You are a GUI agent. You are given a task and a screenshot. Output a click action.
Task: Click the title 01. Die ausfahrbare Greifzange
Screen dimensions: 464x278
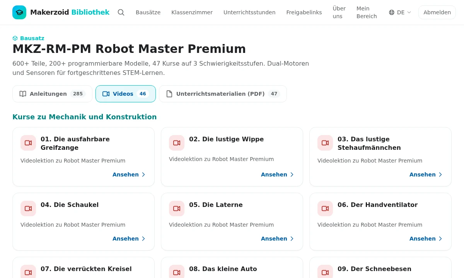(75, 143)
